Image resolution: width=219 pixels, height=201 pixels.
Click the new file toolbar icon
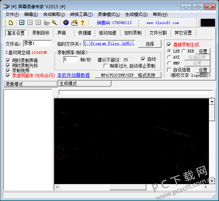pyautogui.click(x=11, y=23)
